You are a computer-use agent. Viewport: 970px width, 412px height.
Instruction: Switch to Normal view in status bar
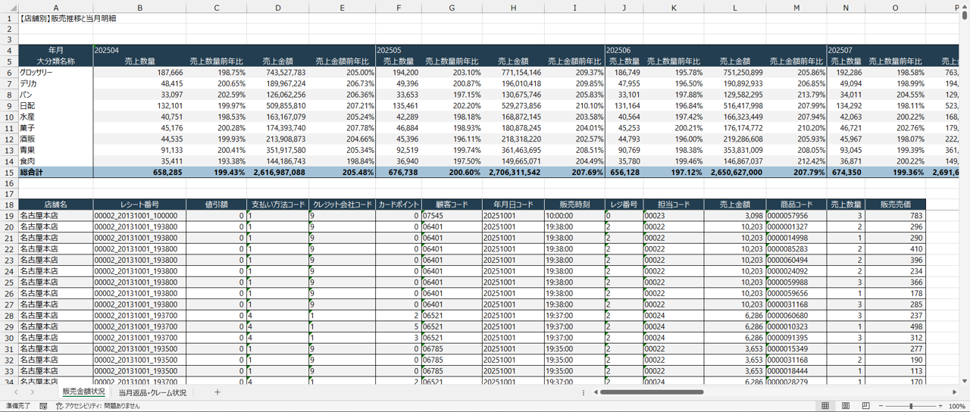coord(825,407)
